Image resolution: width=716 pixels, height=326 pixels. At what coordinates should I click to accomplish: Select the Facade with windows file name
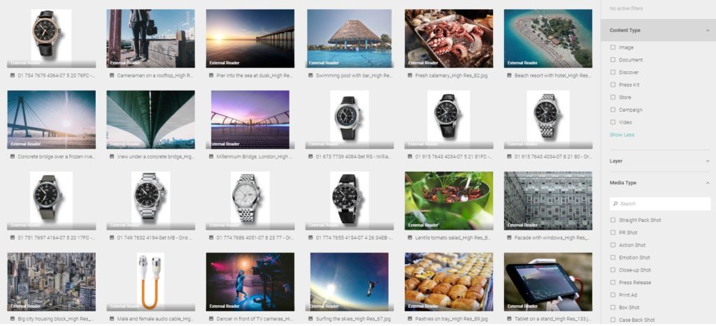click(x=552, y=237)
